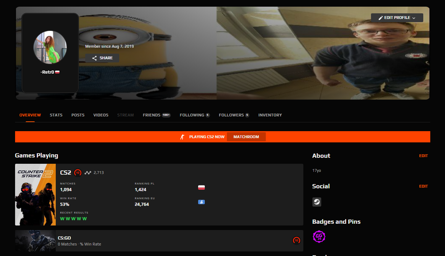Open the Videos tab

click(101, 115)
